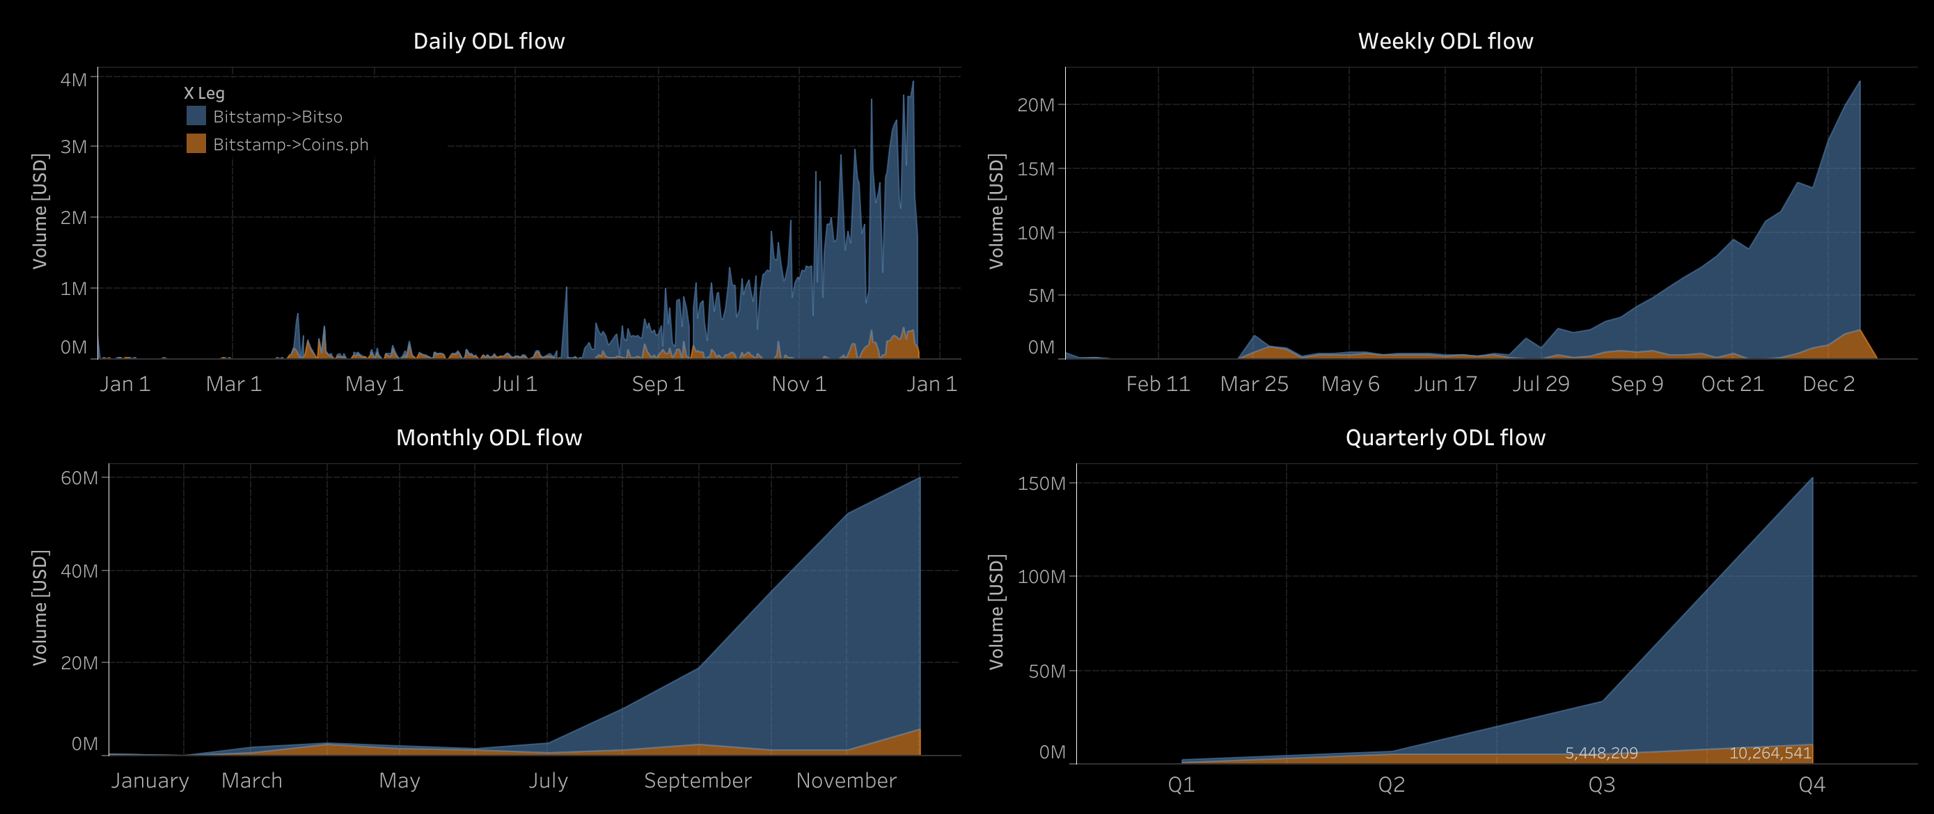
Task: Click the Daily ODL flow chart title
Action: [x=489, y=41]
